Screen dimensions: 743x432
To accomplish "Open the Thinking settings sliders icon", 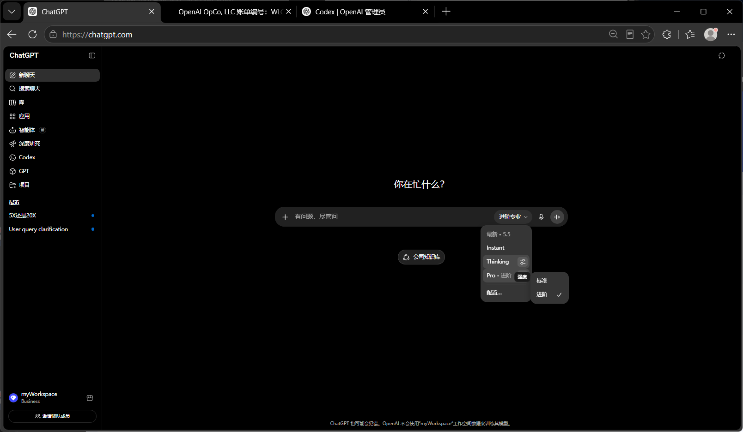I will coord(523,262).
